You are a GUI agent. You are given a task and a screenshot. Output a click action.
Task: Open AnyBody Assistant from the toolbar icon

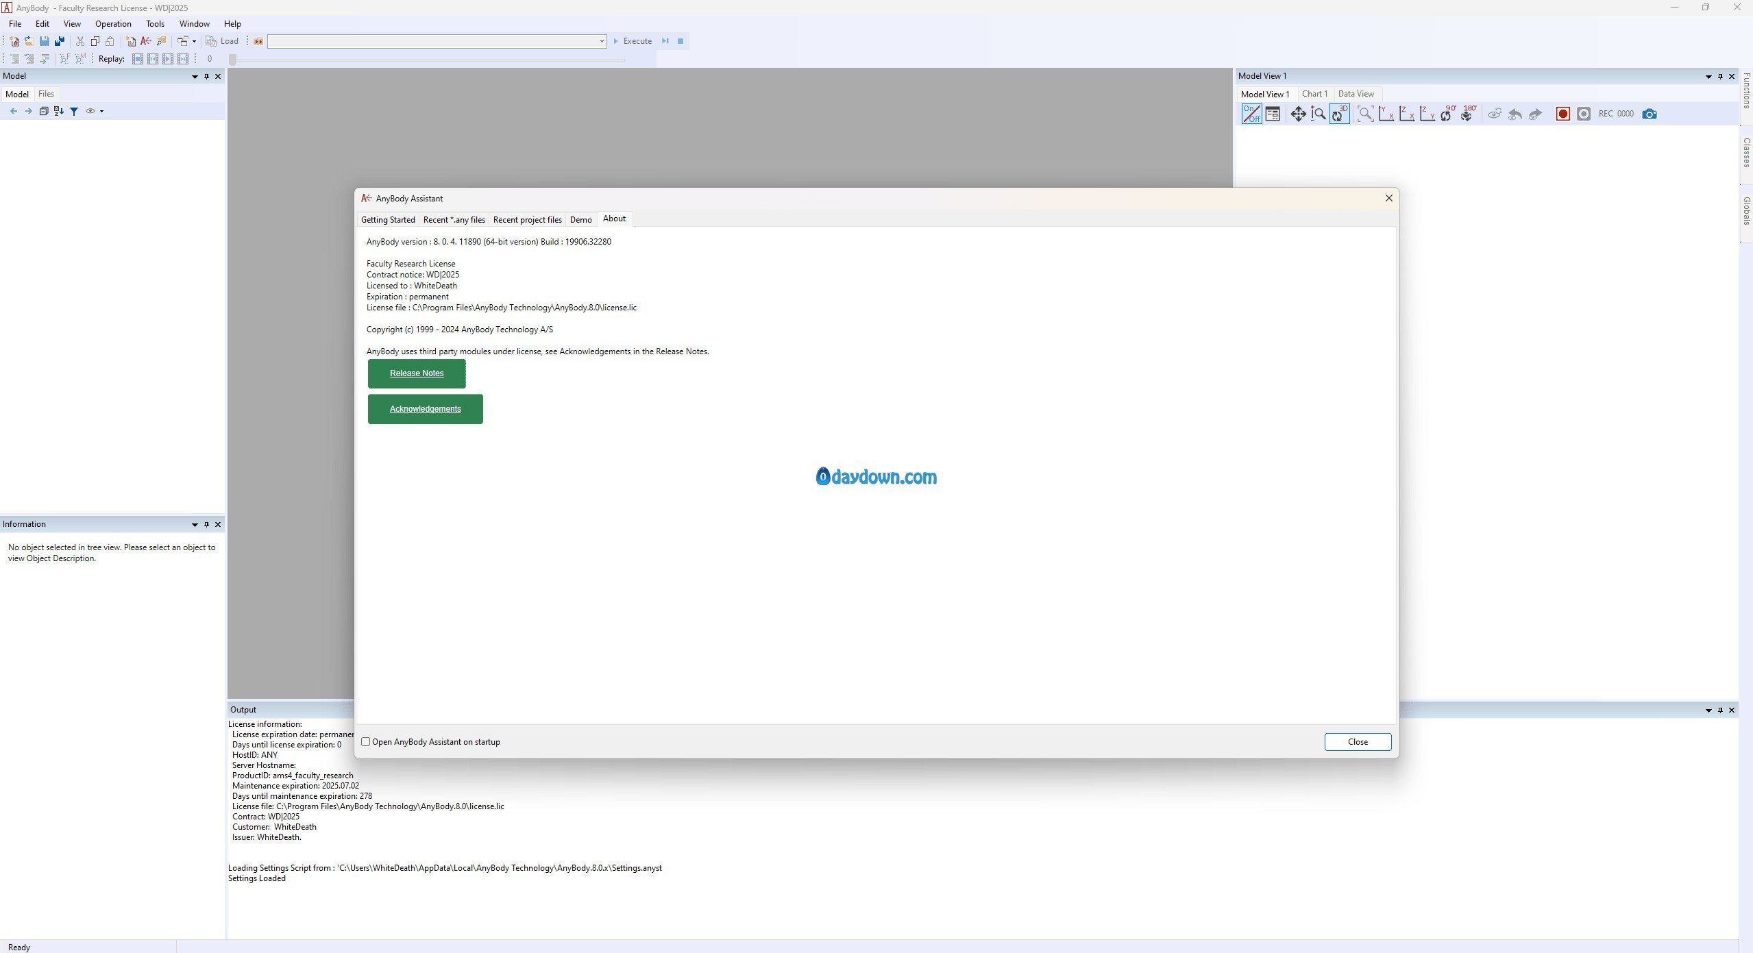tap(146, 41)
